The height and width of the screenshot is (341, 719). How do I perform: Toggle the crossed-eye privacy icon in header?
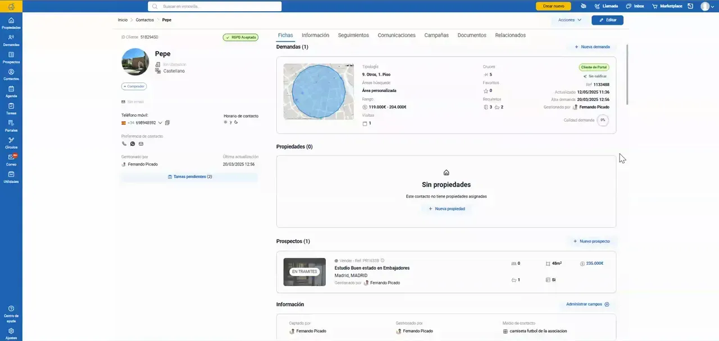point(584,6)
